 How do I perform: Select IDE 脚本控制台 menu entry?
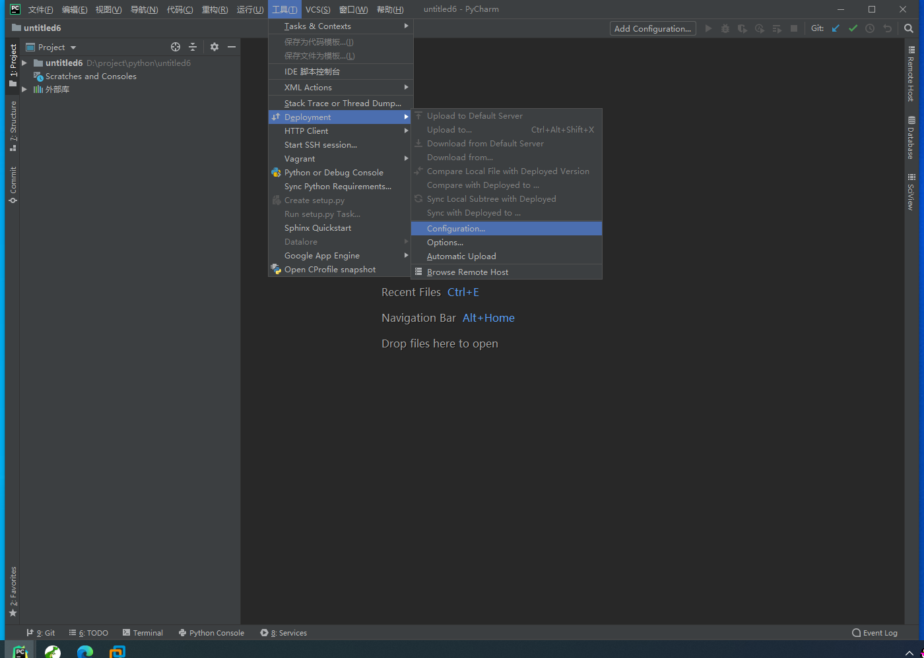(x=341, y=71)
